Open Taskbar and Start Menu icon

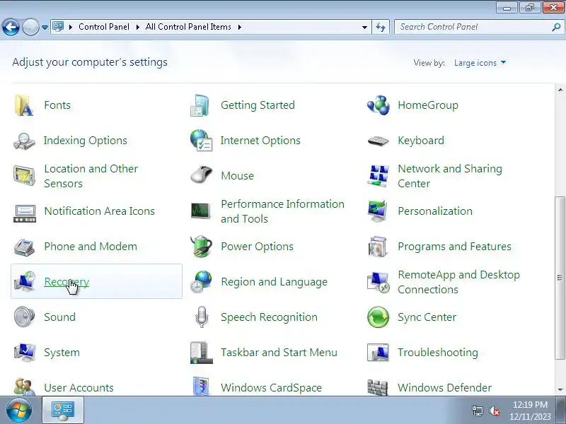[x=201, y=353]
